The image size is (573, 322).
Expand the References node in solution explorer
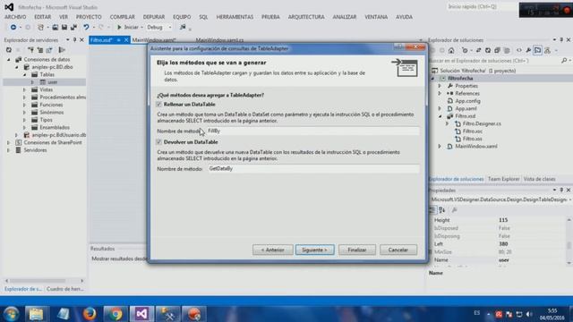click(440, 93)
